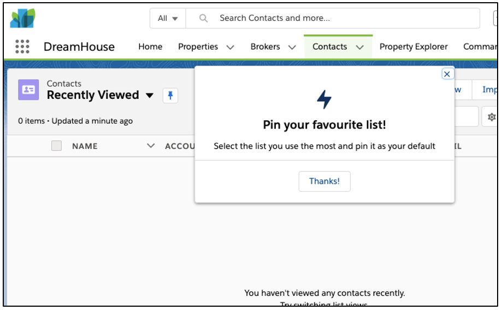
Task: Click the lightning bolt icon in popup
Action: pyautogui.click(x=324, y=100)
